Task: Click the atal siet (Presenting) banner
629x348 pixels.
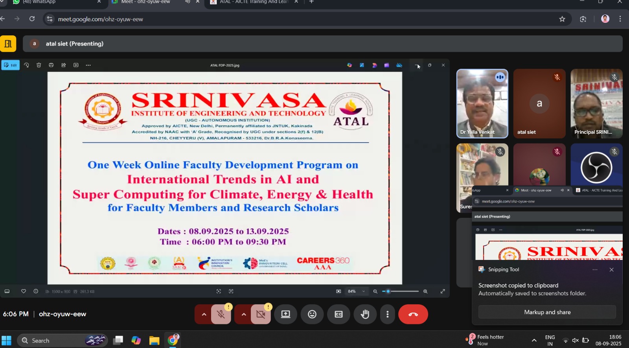Action: pos(322,44)
